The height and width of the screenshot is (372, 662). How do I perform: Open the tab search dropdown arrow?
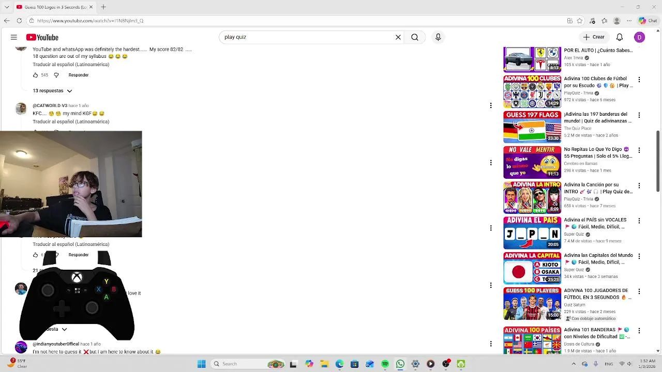7,7
